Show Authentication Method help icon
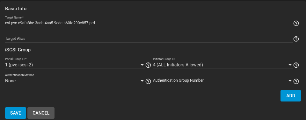Screen dimensions: 306x120 (x=148, y=81)
